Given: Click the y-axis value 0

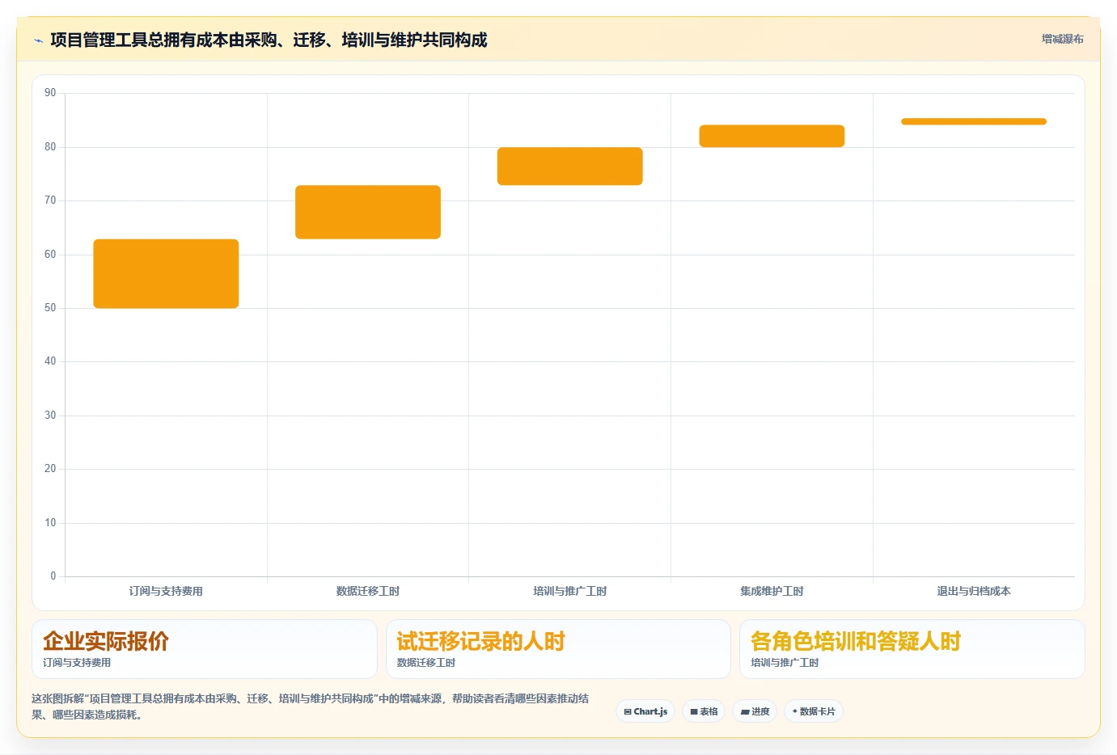Looking at the screenshot, I should (x=53, y=576).
